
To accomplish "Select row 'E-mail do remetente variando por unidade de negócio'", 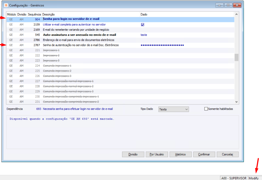I will pyautogui.click(x=120, y=30).
